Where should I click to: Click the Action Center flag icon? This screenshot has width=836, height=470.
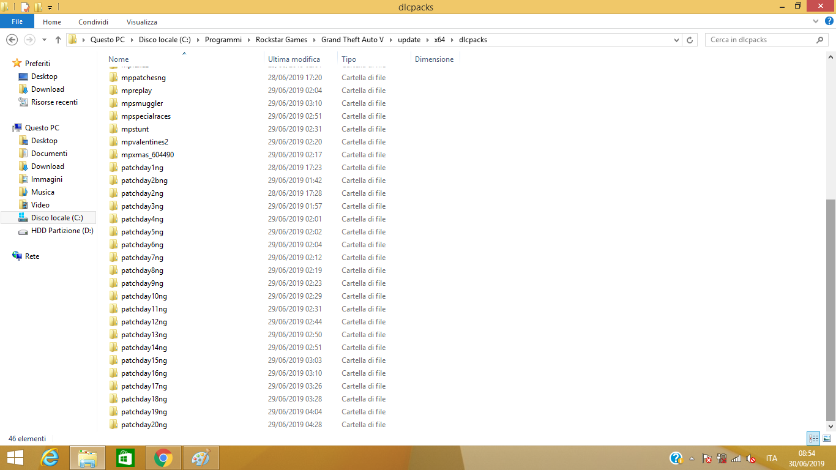click(x=707, y=458)
